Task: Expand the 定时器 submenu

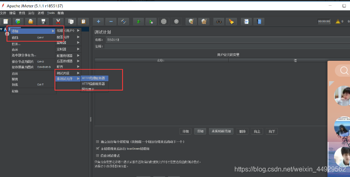Action: point(68,49)
